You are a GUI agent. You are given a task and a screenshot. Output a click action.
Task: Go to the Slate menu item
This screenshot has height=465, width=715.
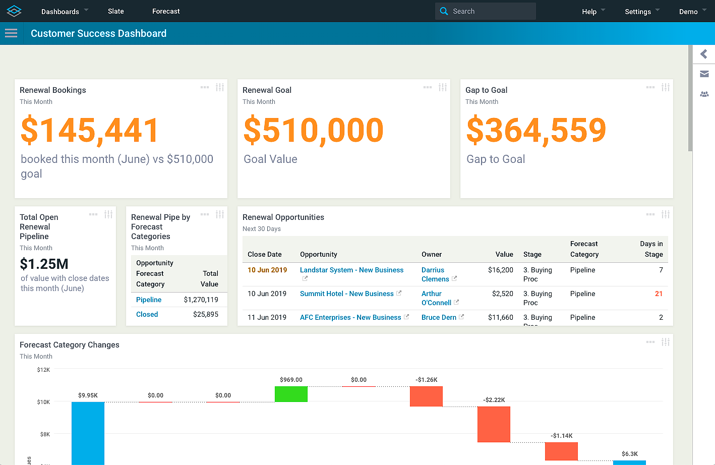(x=115, y=11)
